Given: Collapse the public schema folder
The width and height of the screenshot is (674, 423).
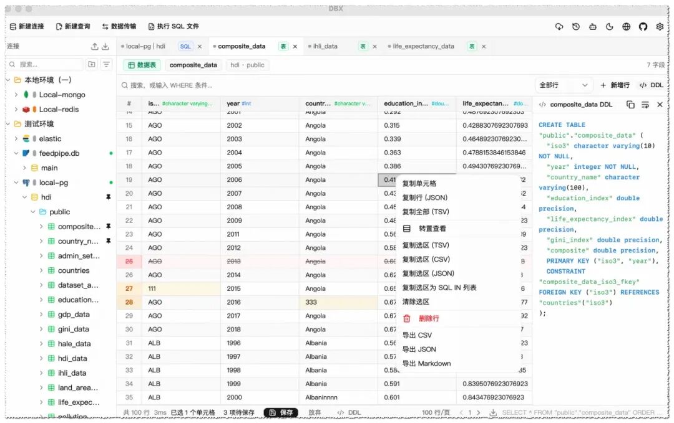Looking at the screenshot, I should 32,212.
